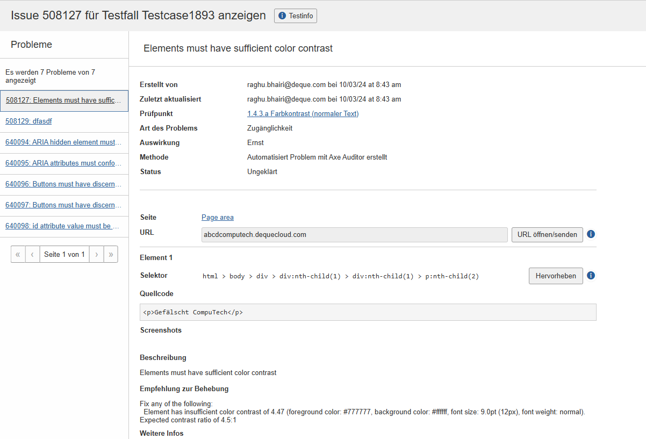Viewport: 646px width, 439px height.
Task: Jump to last page of Probleme list
Action: click(111, 254)
